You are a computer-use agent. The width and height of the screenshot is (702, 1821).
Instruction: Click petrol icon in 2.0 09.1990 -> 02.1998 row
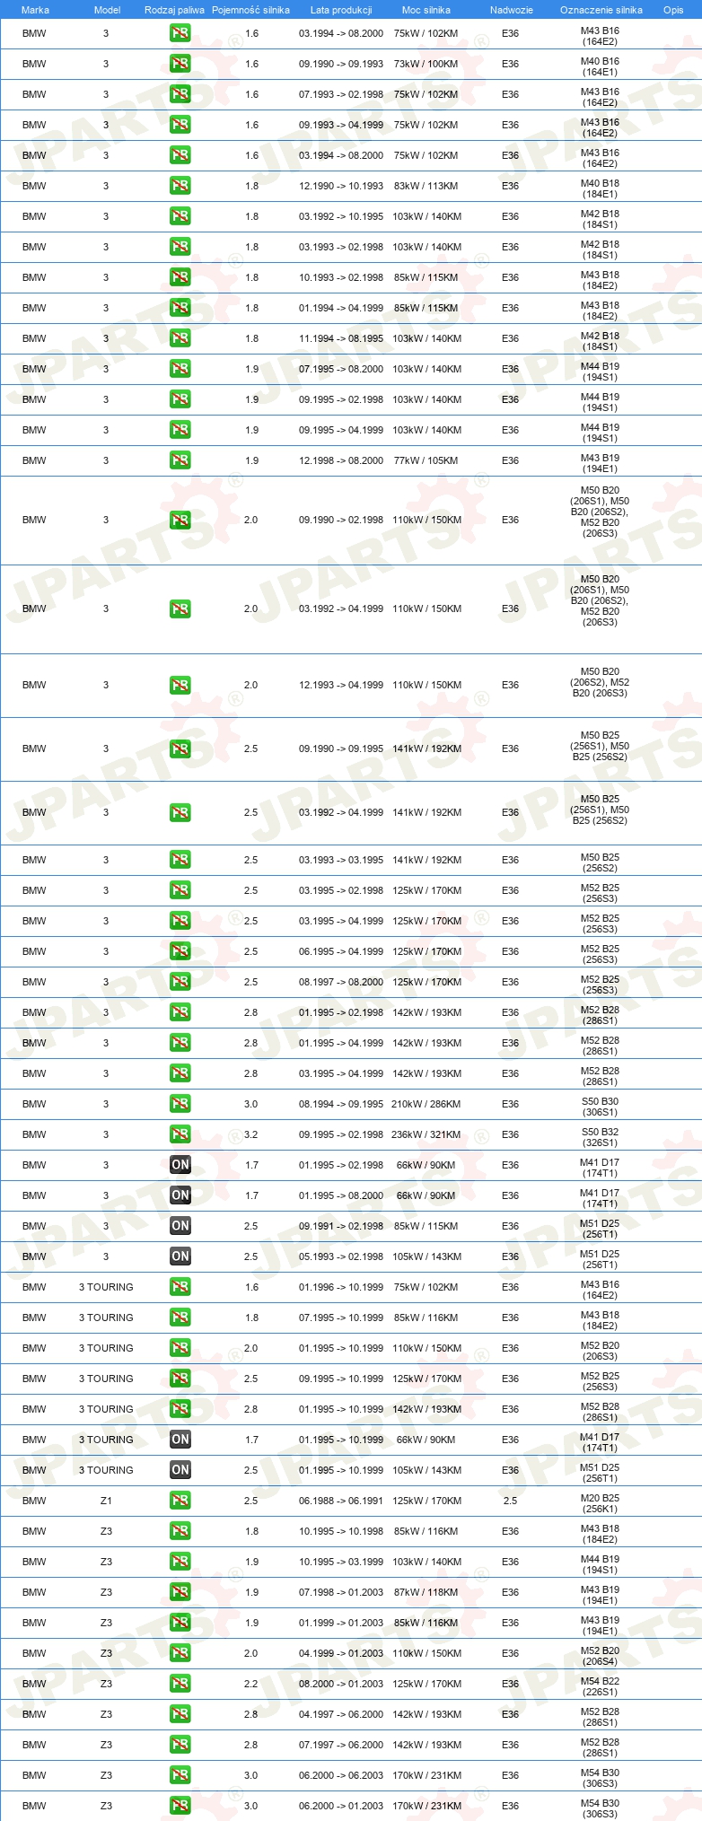(180, 520)
